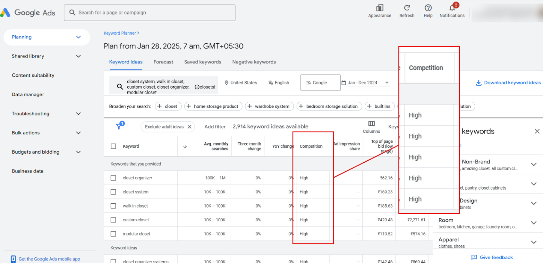Open the Negative keywords tab
Screen dimensions: 543x263
[254, 62]
